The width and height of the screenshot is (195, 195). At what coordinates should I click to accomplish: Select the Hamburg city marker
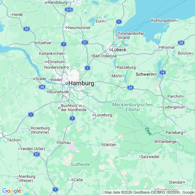(67, 83)
